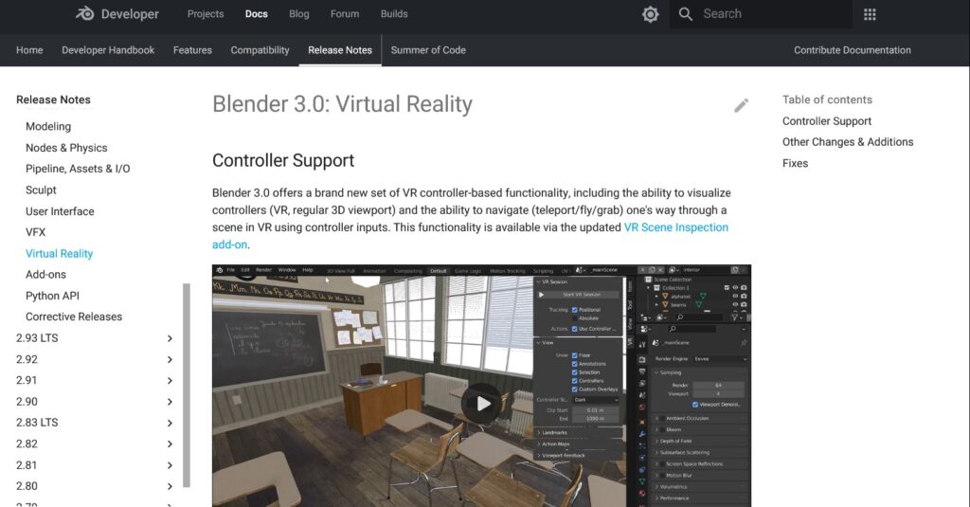The height and width of the screenshot is (507, 970).
Task: Click the search magnifier icon
Action: point(686,13)
